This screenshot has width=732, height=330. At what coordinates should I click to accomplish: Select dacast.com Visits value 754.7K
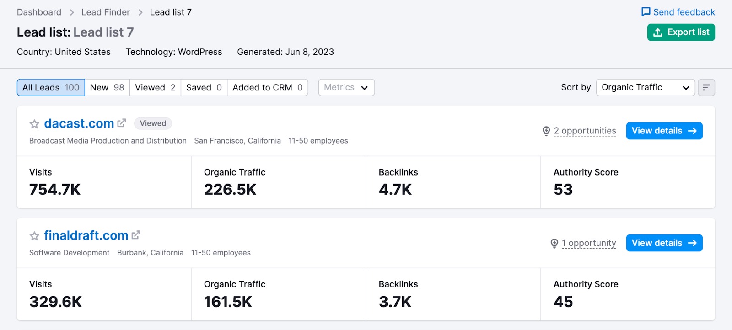(55, 190)
